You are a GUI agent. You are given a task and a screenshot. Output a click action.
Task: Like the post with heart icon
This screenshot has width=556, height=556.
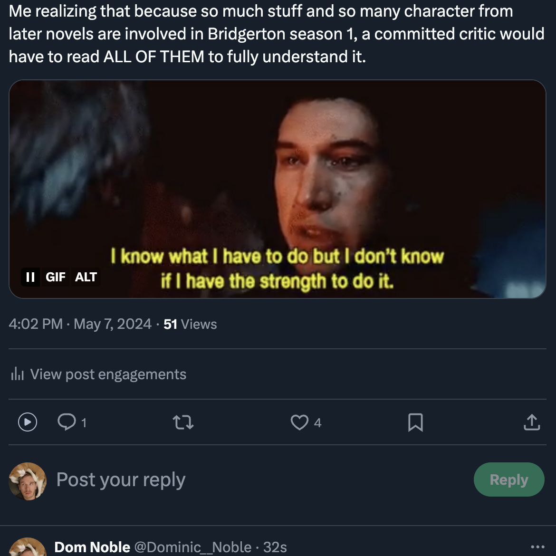click(x=299, y=422)
